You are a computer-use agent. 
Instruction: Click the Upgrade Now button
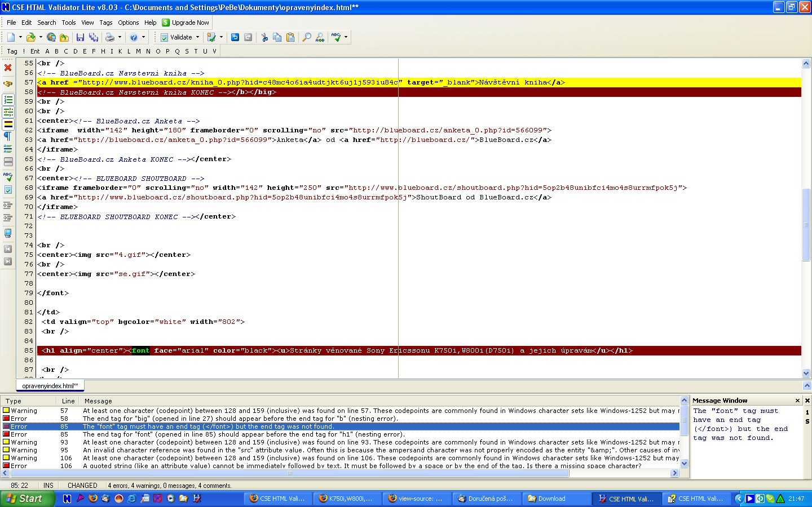(186, 23)
